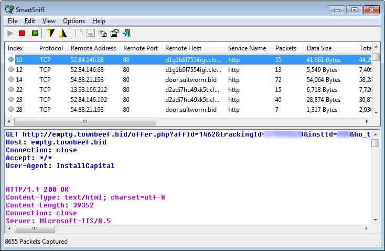The height and width of the screenshot is (251, 385).
Task: Click the Exit door toolbar icon
Action: pyautogui.click(x=127, y=33)
